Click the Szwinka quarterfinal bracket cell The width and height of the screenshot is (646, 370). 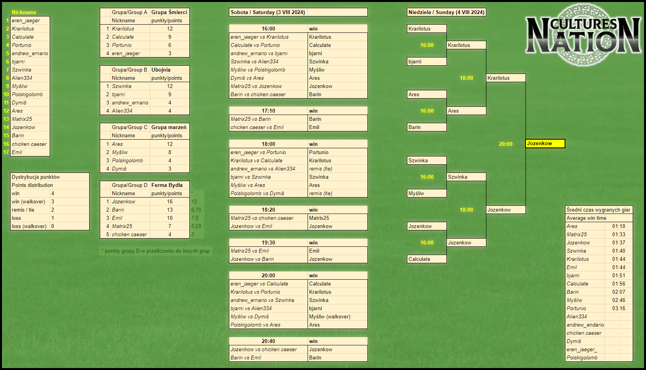[x=427, y=160]
